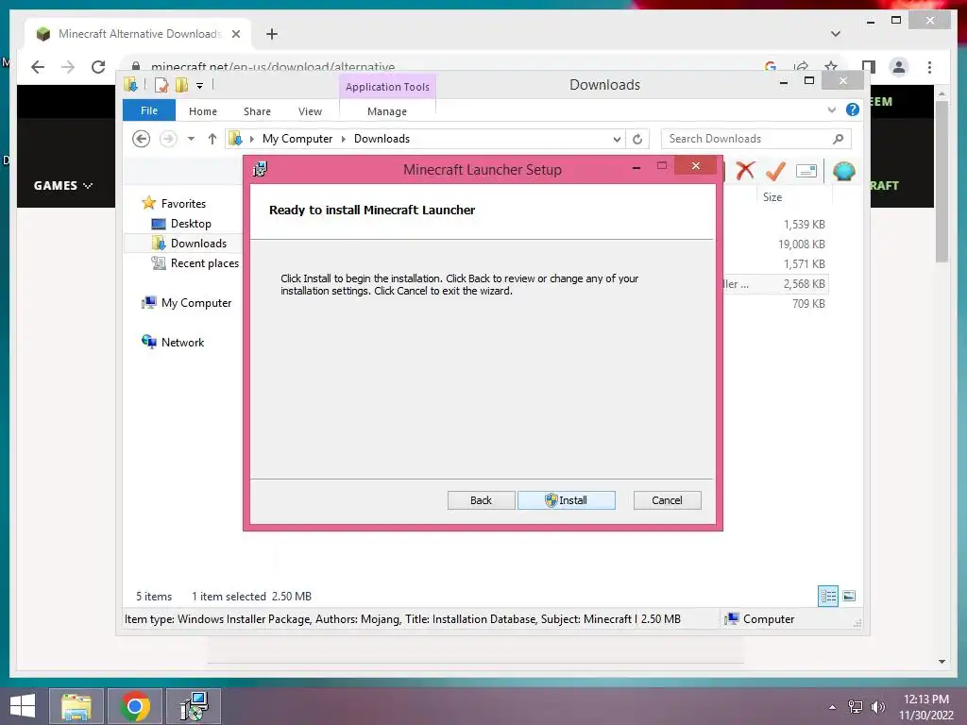Click the orange checkmark toolbar icon

tap(775, 170)
